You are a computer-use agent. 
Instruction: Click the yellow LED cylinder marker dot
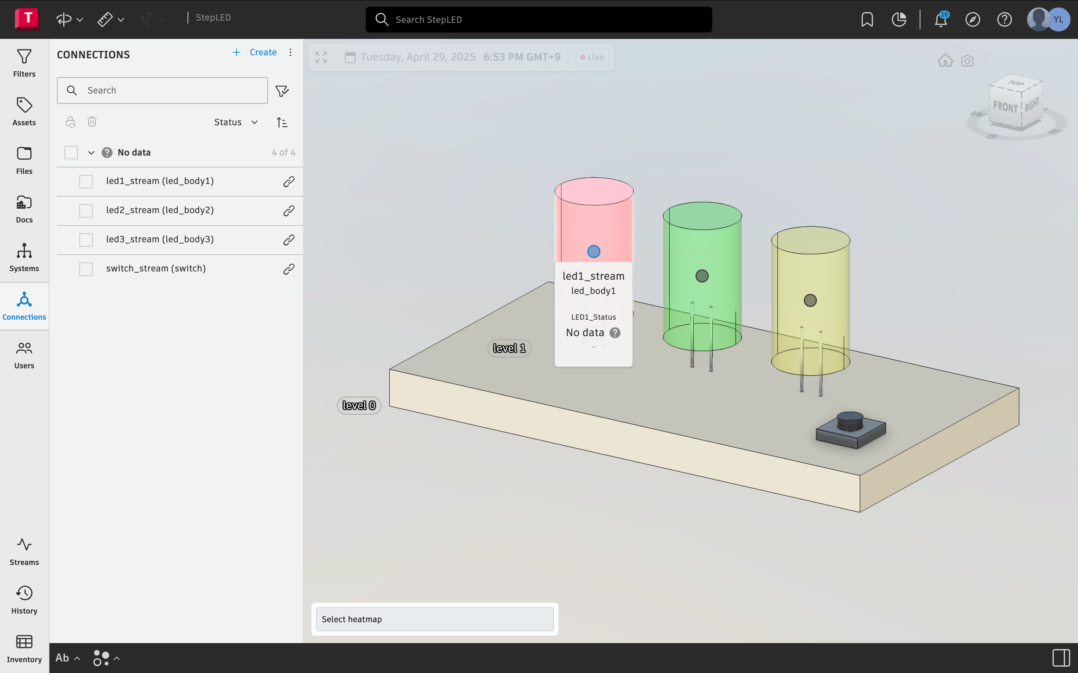pyautogui.click(x=810, y=301)
